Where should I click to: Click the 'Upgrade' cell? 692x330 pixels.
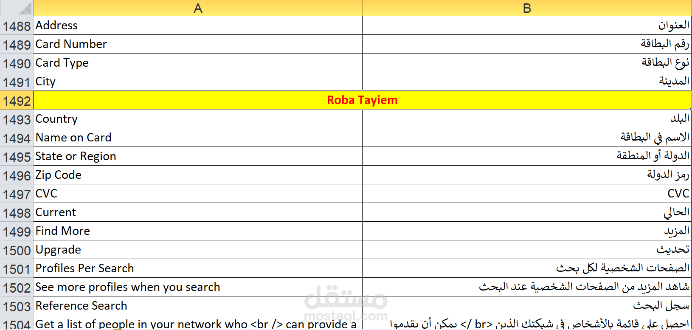(198, 250)
